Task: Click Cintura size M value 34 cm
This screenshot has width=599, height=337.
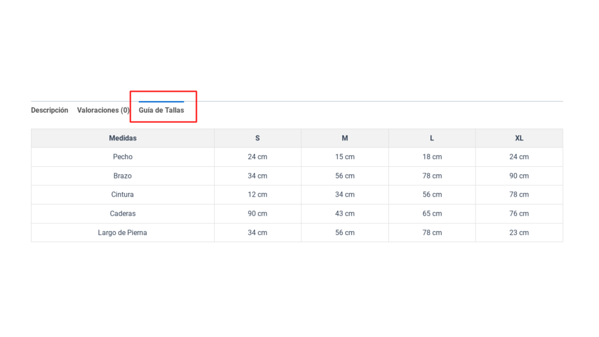Action: coord(345,195)
